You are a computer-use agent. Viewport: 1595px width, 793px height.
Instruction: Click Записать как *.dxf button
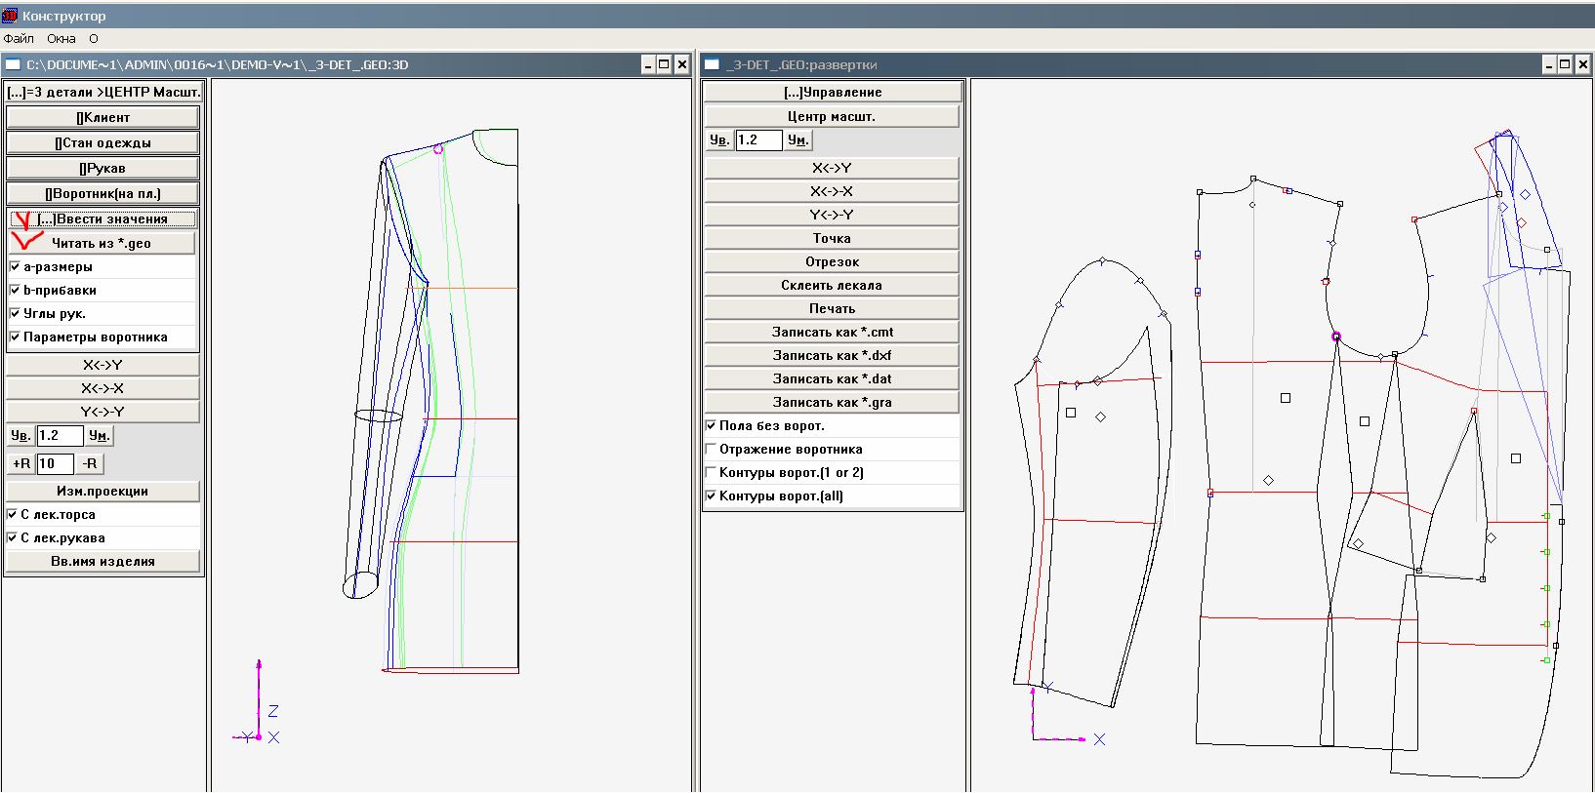832,355
